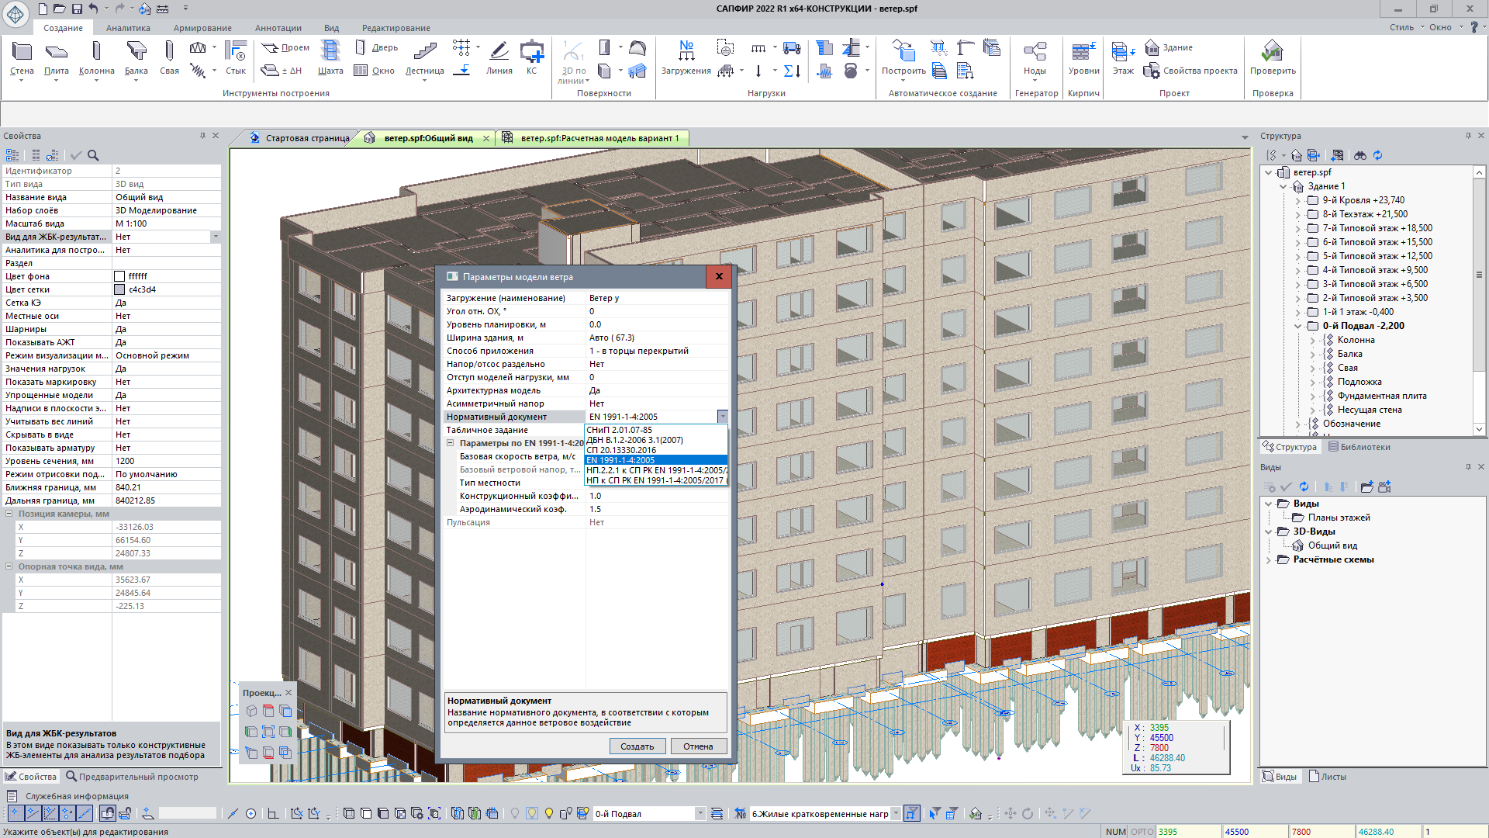Collapse the Параметры по EN 1991-1-4 group

click(450, 443)
